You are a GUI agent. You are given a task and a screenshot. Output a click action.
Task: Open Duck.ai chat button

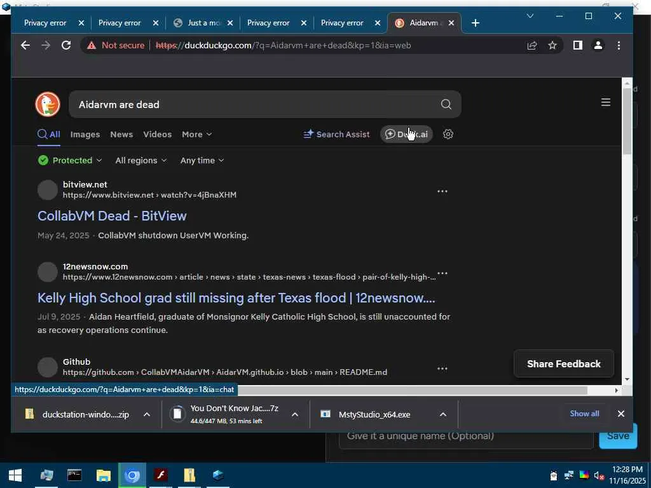point(406,134)
